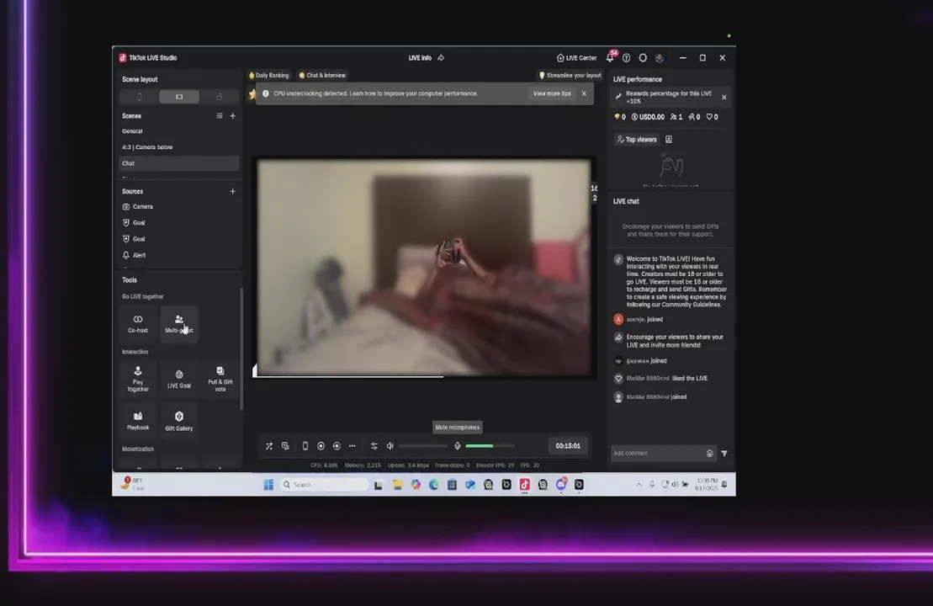Open the more options ellipsis in control bar
The width and height of the screenshot is (933, 606).
(x=353, y=446)
